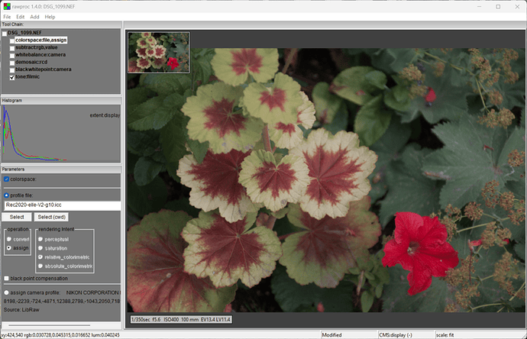Select whitebalance:camera tool entry

click(x=40, y=54)
